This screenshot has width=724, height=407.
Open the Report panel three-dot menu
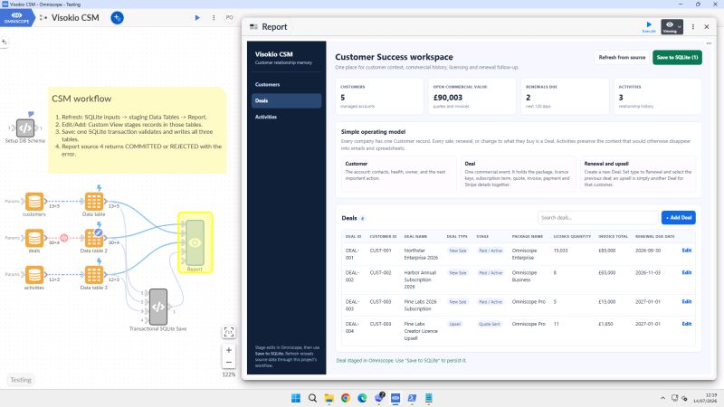click(693, 27)
